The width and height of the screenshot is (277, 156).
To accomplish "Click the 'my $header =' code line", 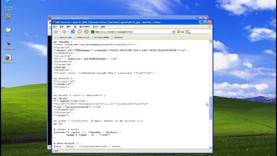I will click(63, 42).
